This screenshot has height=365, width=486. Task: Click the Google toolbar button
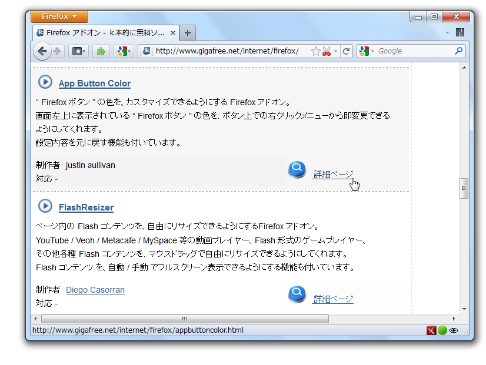[124, 51]
